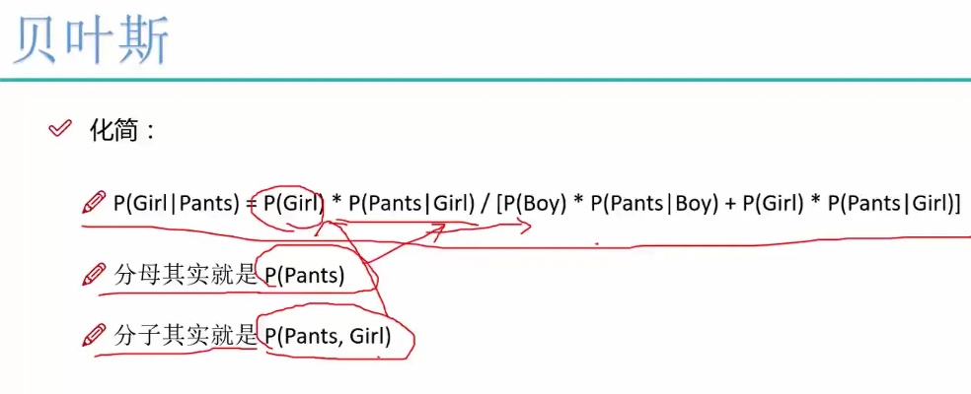Click the circled P(Pants) text
The image size is (971, 394).
305,275
